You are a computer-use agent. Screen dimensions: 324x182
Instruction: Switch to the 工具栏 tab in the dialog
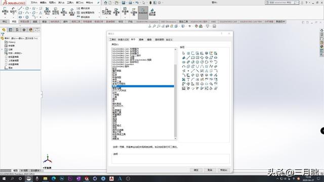point(112,39)
